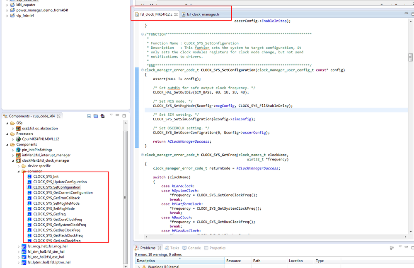The image size is (414, 268).
Task: Expand intMan1:fsl_interrupt_manager node
Action: (x=13, y=156)
